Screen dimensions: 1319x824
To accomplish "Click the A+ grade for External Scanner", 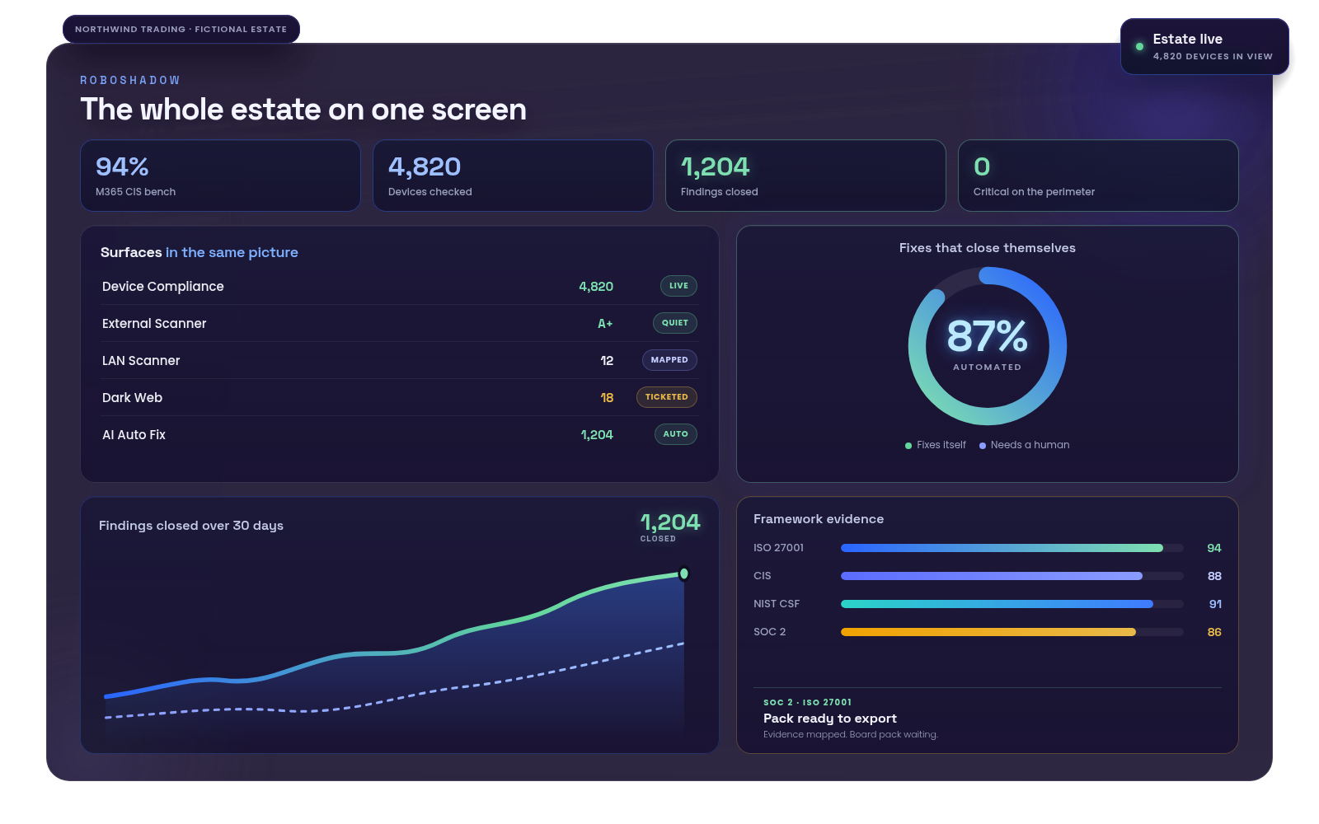I will pyautogui.click(x=605, y=324).
